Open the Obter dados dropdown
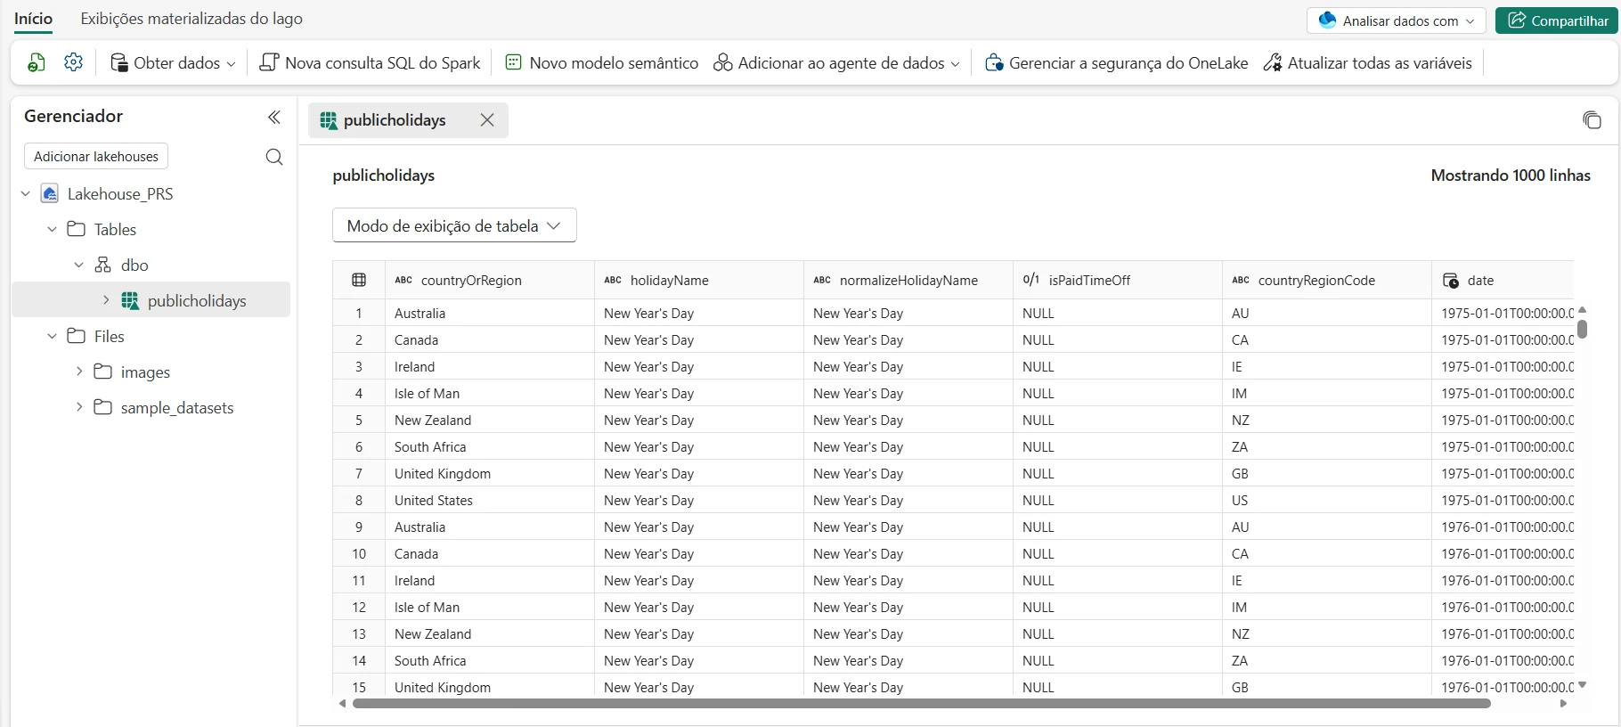The image size is (1621, 727). (173, 62)
